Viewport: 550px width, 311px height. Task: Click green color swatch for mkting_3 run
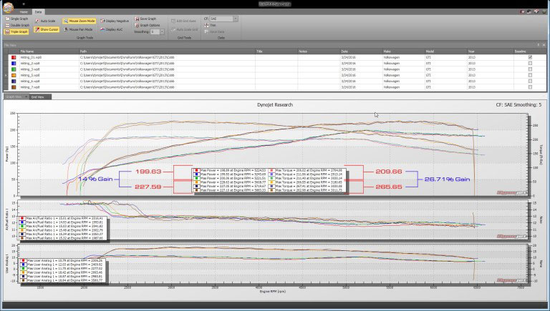click(14, 69)
